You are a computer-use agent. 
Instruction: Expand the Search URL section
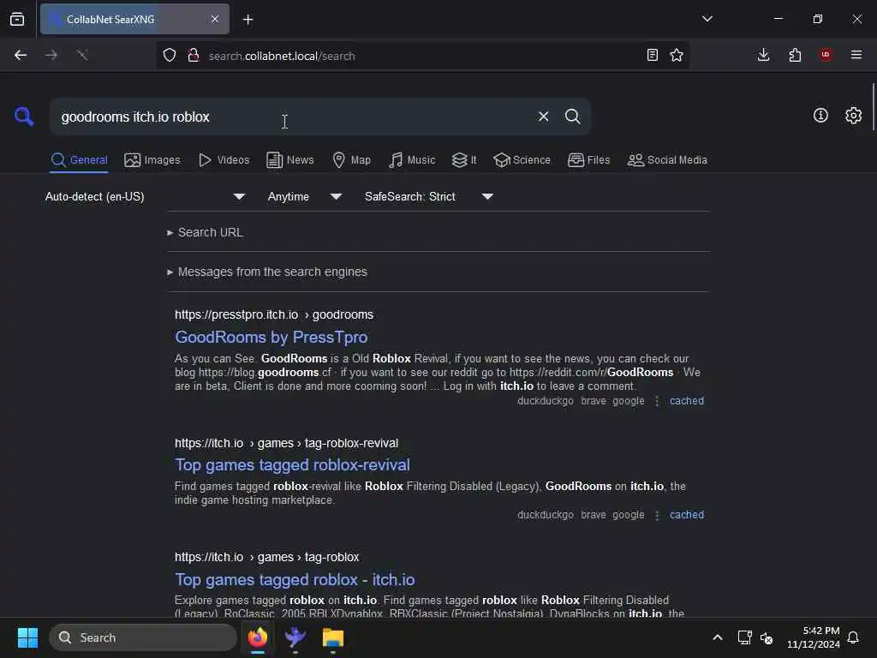click(206, 232)
